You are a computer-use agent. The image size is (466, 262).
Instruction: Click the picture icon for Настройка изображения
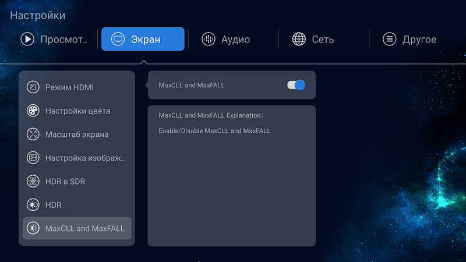pyautogui.click(x=33, y=158)
